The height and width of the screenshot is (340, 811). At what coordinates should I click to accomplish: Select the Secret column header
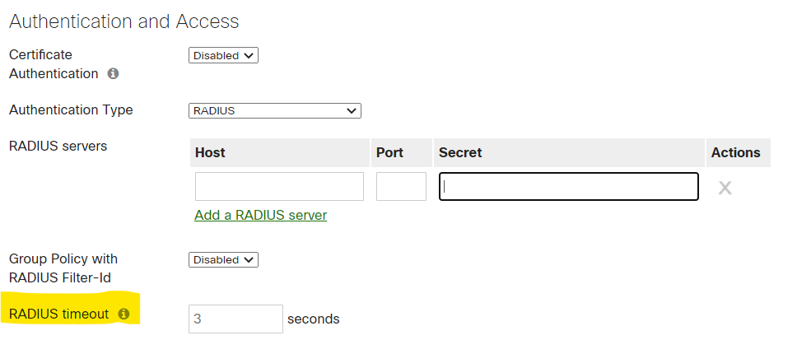460,152
